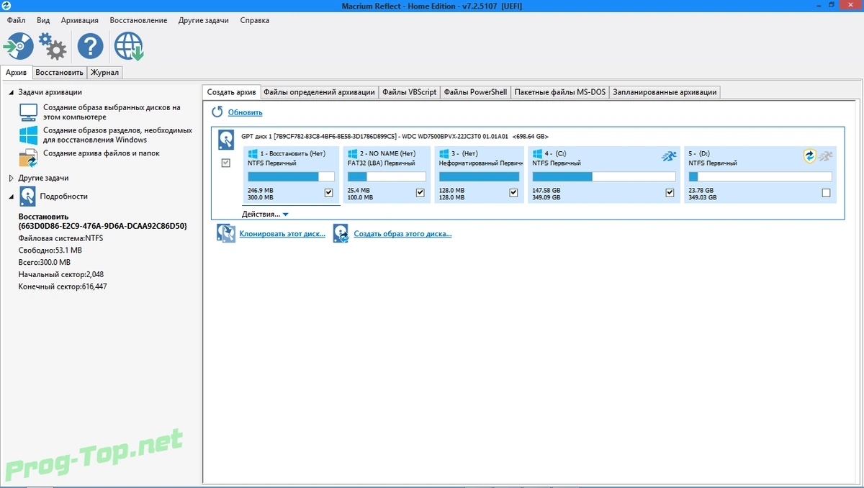This screenshot has width=864, height=488.
Task: Open the Восстановление menu
Action: tap(138, 20)
